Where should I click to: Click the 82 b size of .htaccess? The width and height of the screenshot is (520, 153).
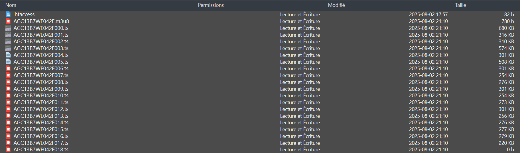click(509, 14)
